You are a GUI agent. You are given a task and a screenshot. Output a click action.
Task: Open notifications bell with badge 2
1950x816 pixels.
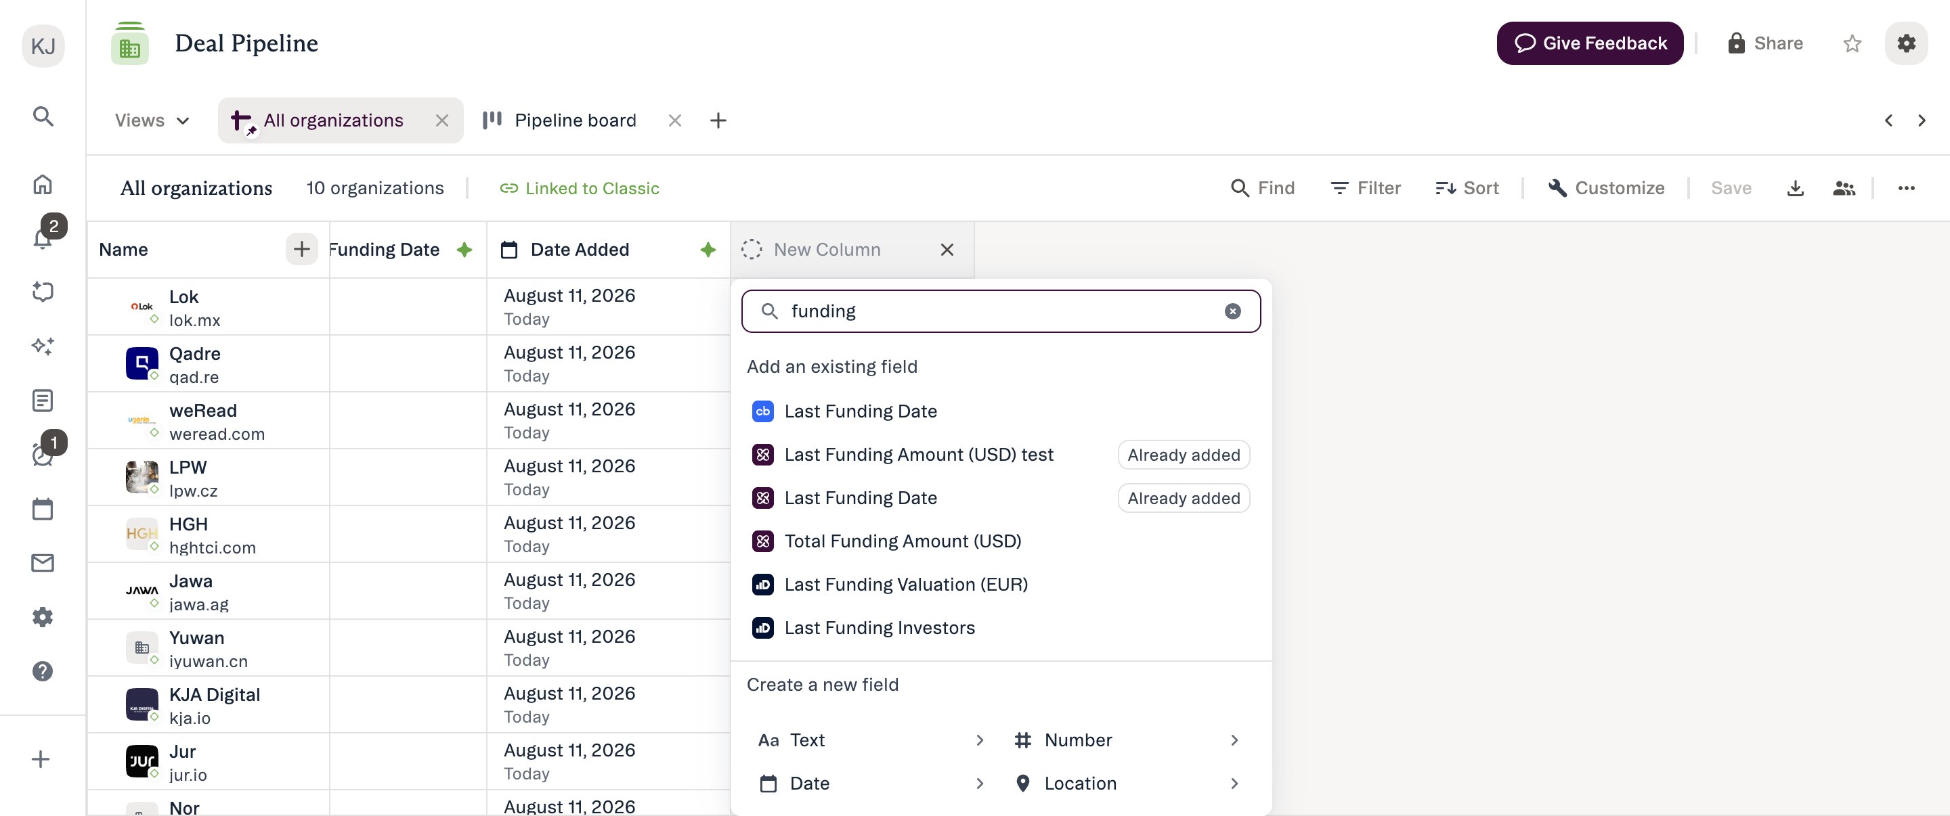(x=43, y=237)
